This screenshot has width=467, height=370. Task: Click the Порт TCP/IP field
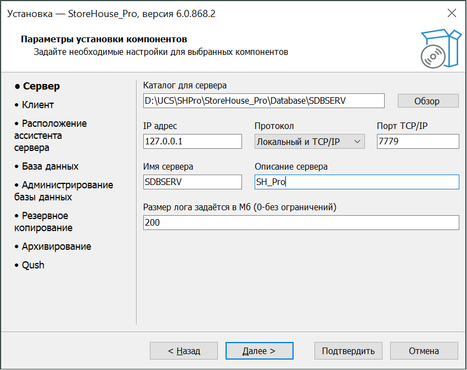[418, 142]
